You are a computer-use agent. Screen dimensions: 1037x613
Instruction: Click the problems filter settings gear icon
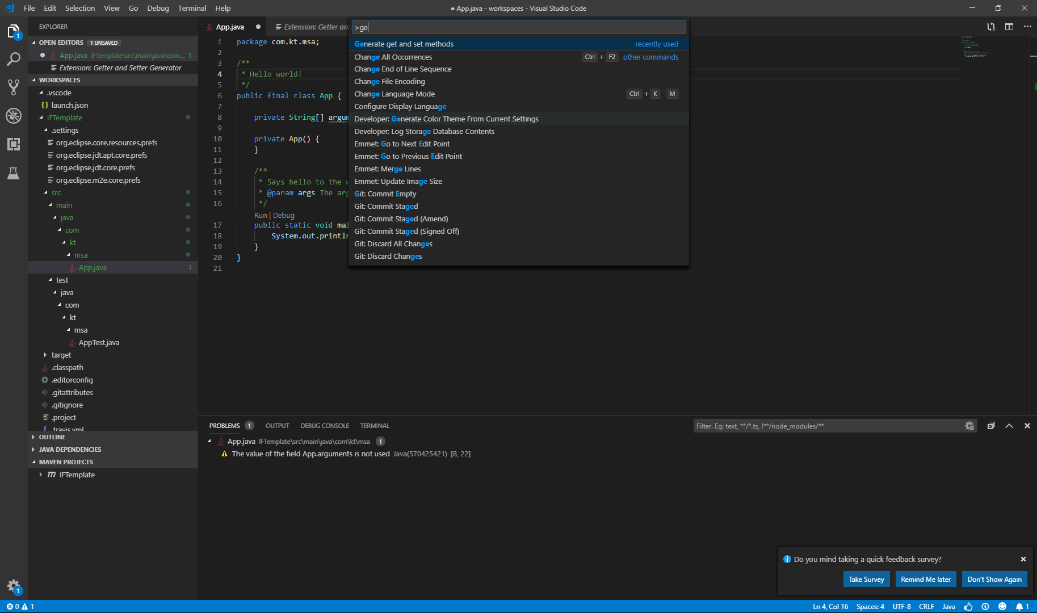click(x=969, y=426)
